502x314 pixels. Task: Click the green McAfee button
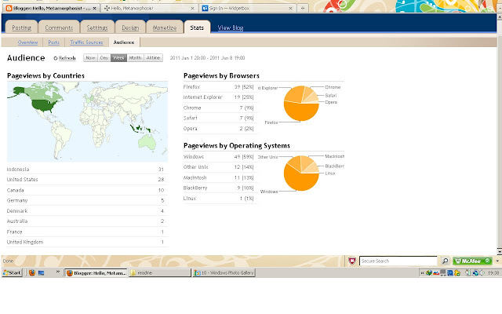point(472,261)
